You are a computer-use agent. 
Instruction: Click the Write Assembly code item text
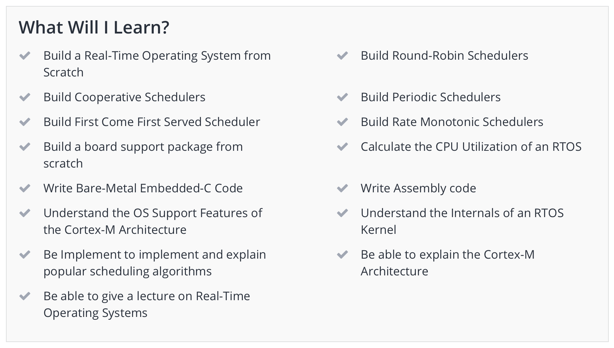tap(418, 188)
